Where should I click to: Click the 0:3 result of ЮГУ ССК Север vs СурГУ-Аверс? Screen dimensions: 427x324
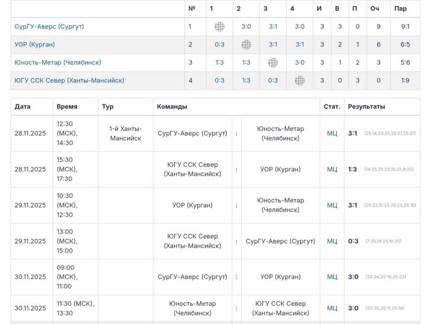[353, 241]
